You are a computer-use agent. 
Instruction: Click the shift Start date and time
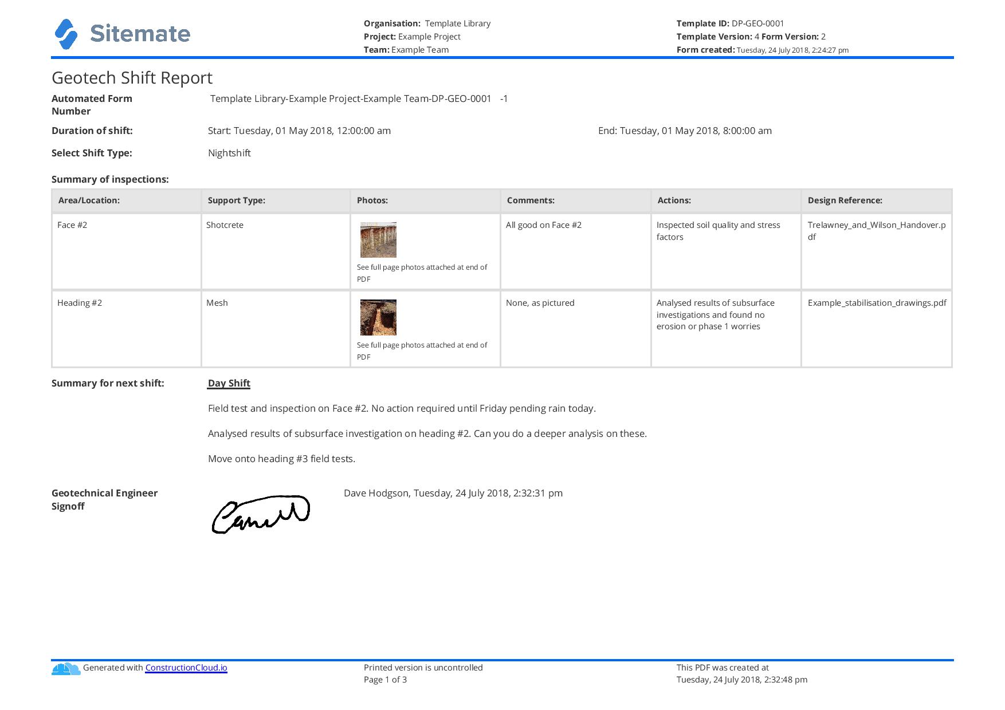coord(299,131)
